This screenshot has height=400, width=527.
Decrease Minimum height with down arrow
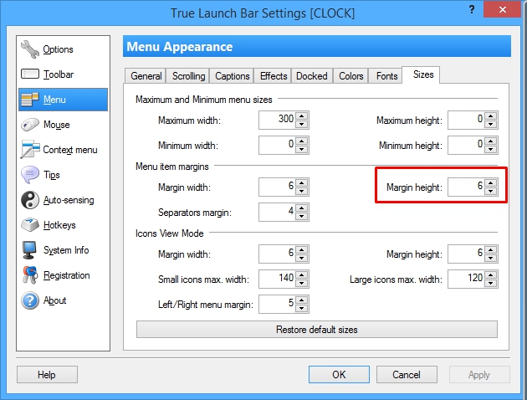(x=491, y=149)
